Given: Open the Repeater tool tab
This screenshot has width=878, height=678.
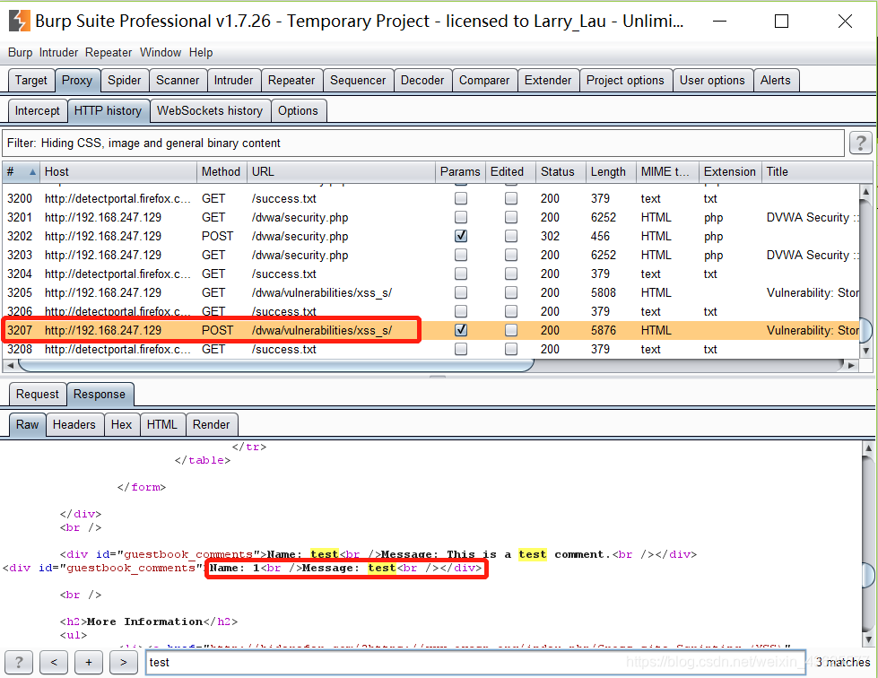Looking at the screenshot, I should click(291, 81).
